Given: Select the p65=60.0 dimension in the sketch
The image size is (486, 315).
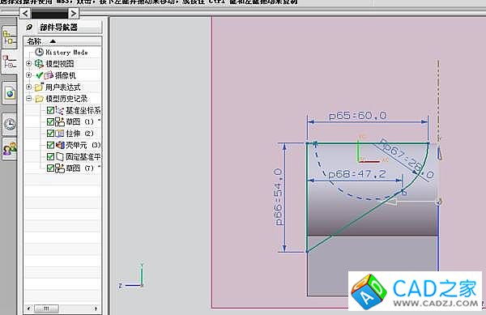Looking at the screenshot, I should [x=357, y=116].
